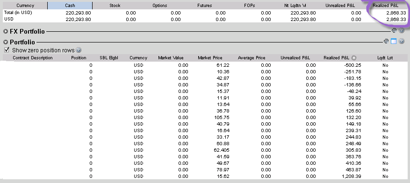Click the Currency header in the Portfolio table

point(138,58)
